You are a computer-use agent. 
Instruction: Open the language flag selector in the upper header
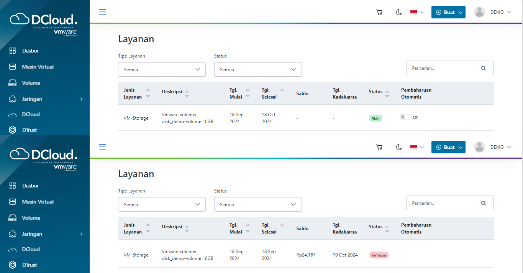tap(417, 12)
